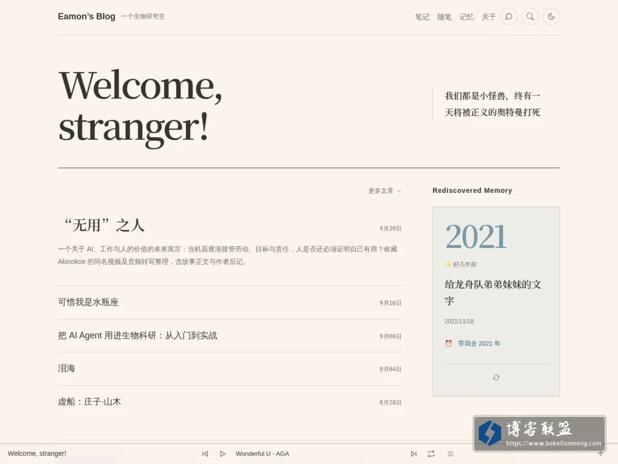This screenshot has width=618, height=464.
Task: Click the 9月16日 date text
Action: click(x=390, y=303)
